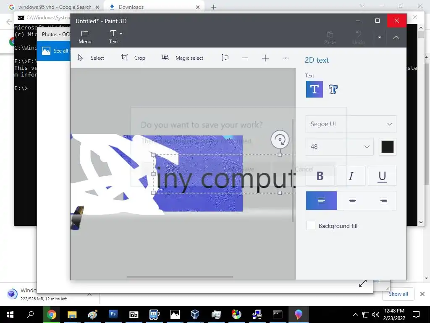Open the Windows Start menu
This screenshot has width=430, height=323.
(10, 315)
